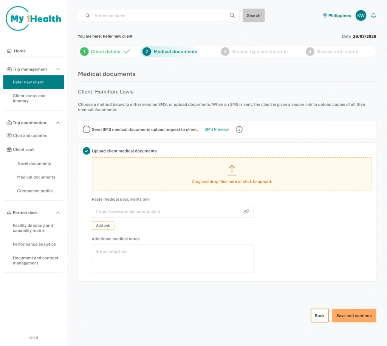
Task: Click the Client: Hamilton, Lewis text
Action: pyautogui.click(x=106, y=92)
